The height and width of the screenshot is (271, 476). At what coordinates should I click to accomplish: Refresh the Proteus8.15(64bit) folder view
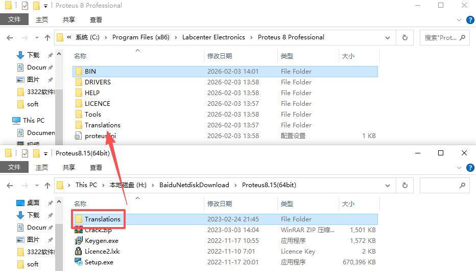coord(404,185)
